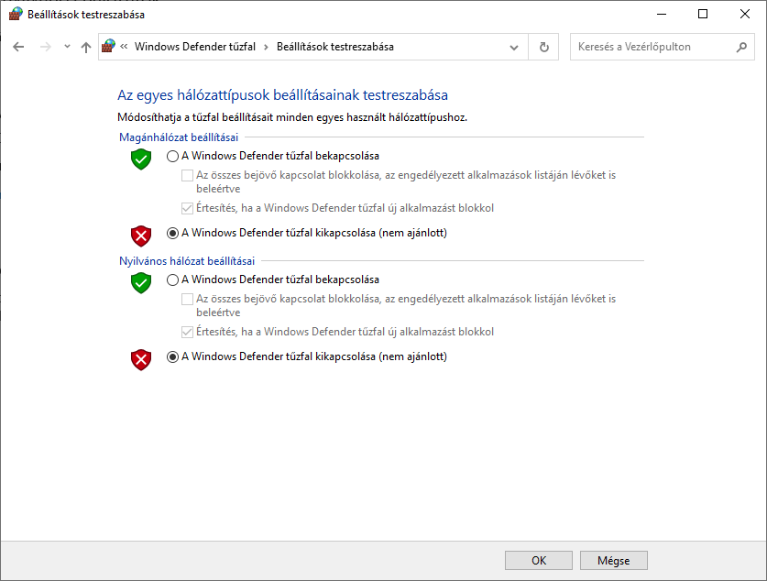Enable firewall for private network radio button
The height and width of the screenshot is (581, 767).
tap(172, 156)
